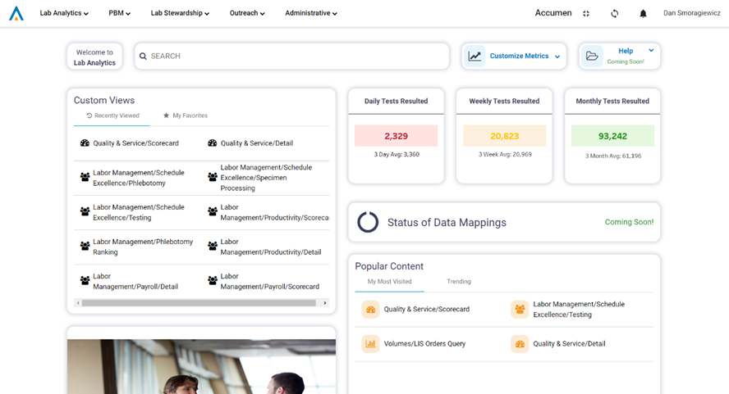Expand the Lab Stewardship menu
This screenshot has height=394, width=729.
click(x=180, y=13)
